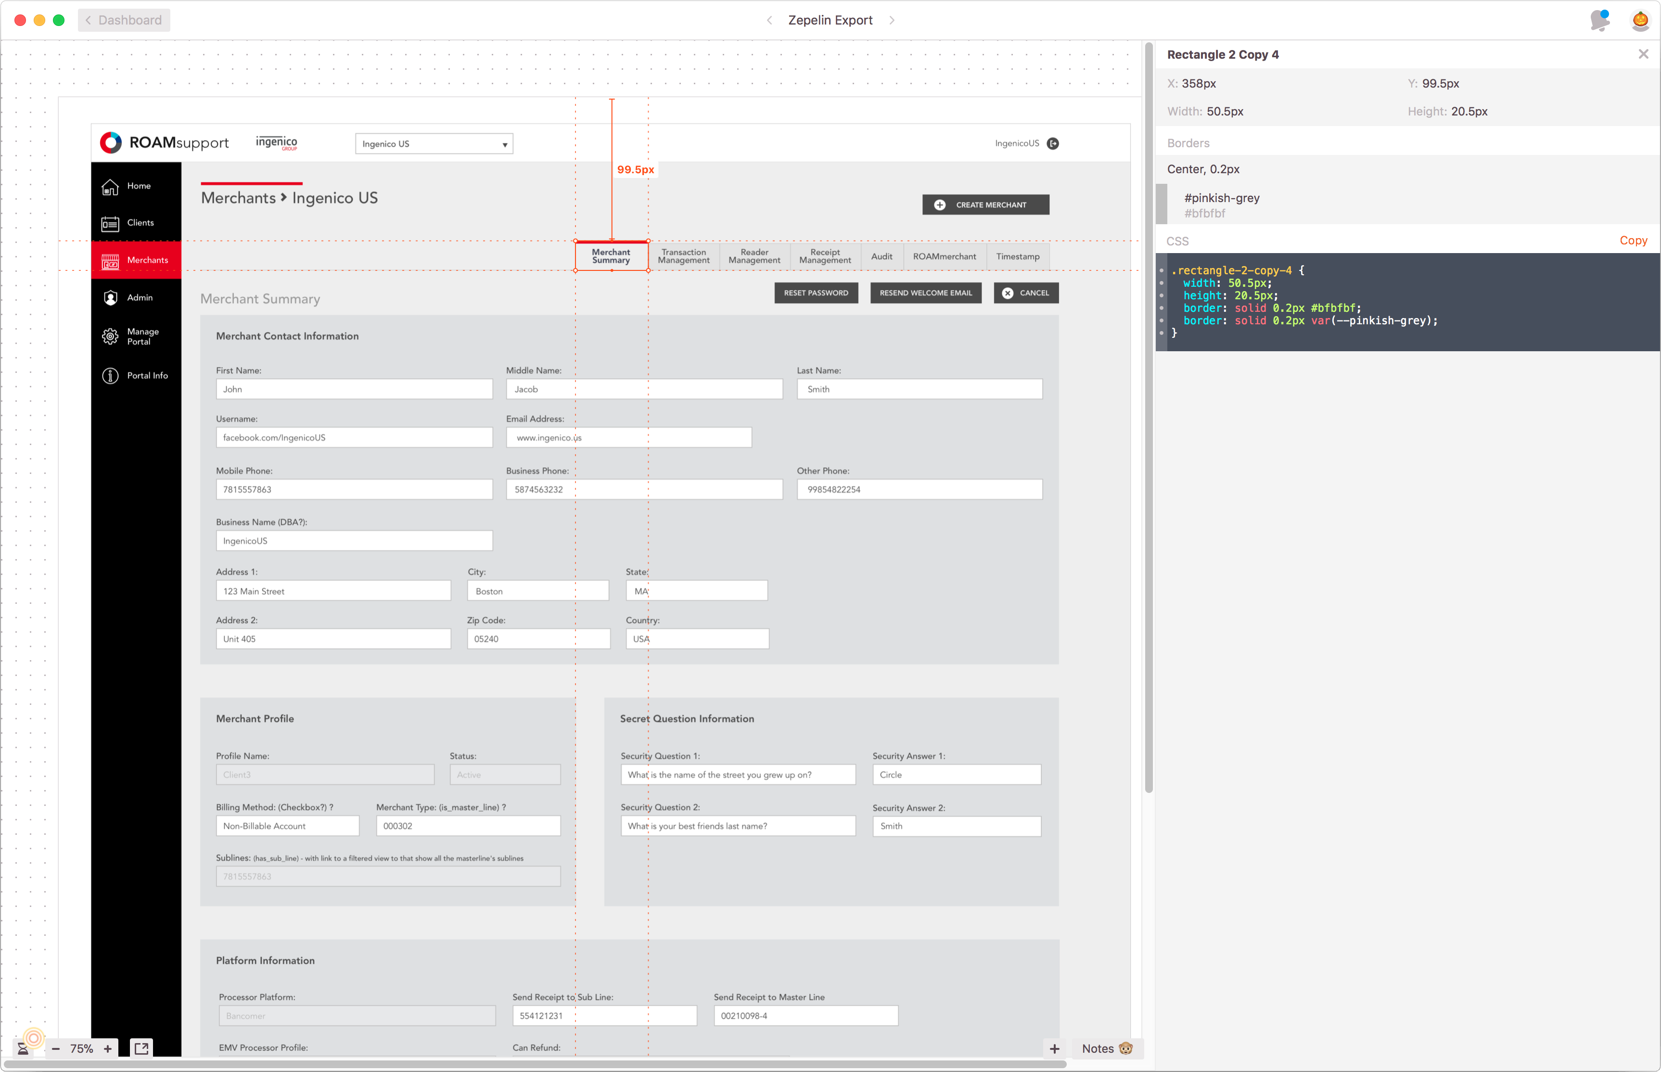1661x1072 pixels.
Task: Click the Address 1 field
Action: (333, 591)
